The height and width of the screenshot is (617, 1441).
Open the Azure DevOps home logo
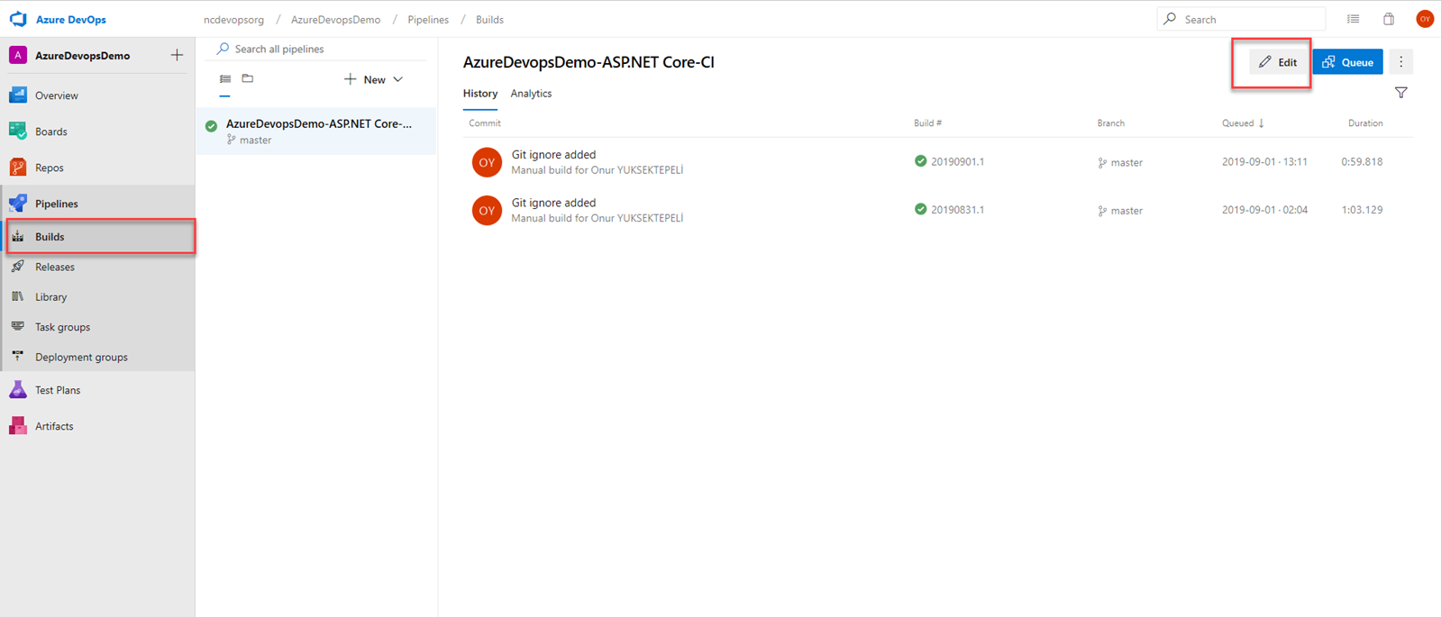[18, 19]
